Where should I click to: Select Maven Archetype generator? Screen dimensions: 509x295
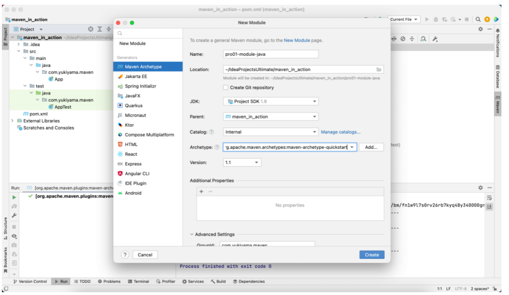point(148,66)
